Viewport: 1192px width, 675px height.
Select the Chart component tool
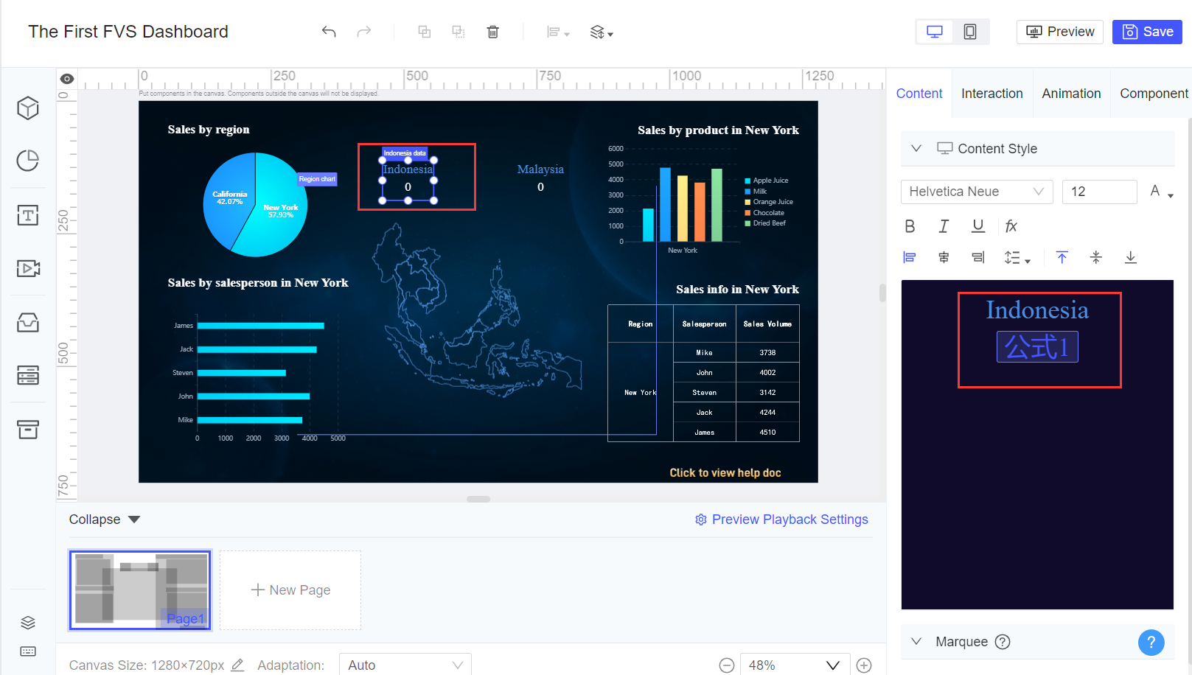tap(27, 160)
